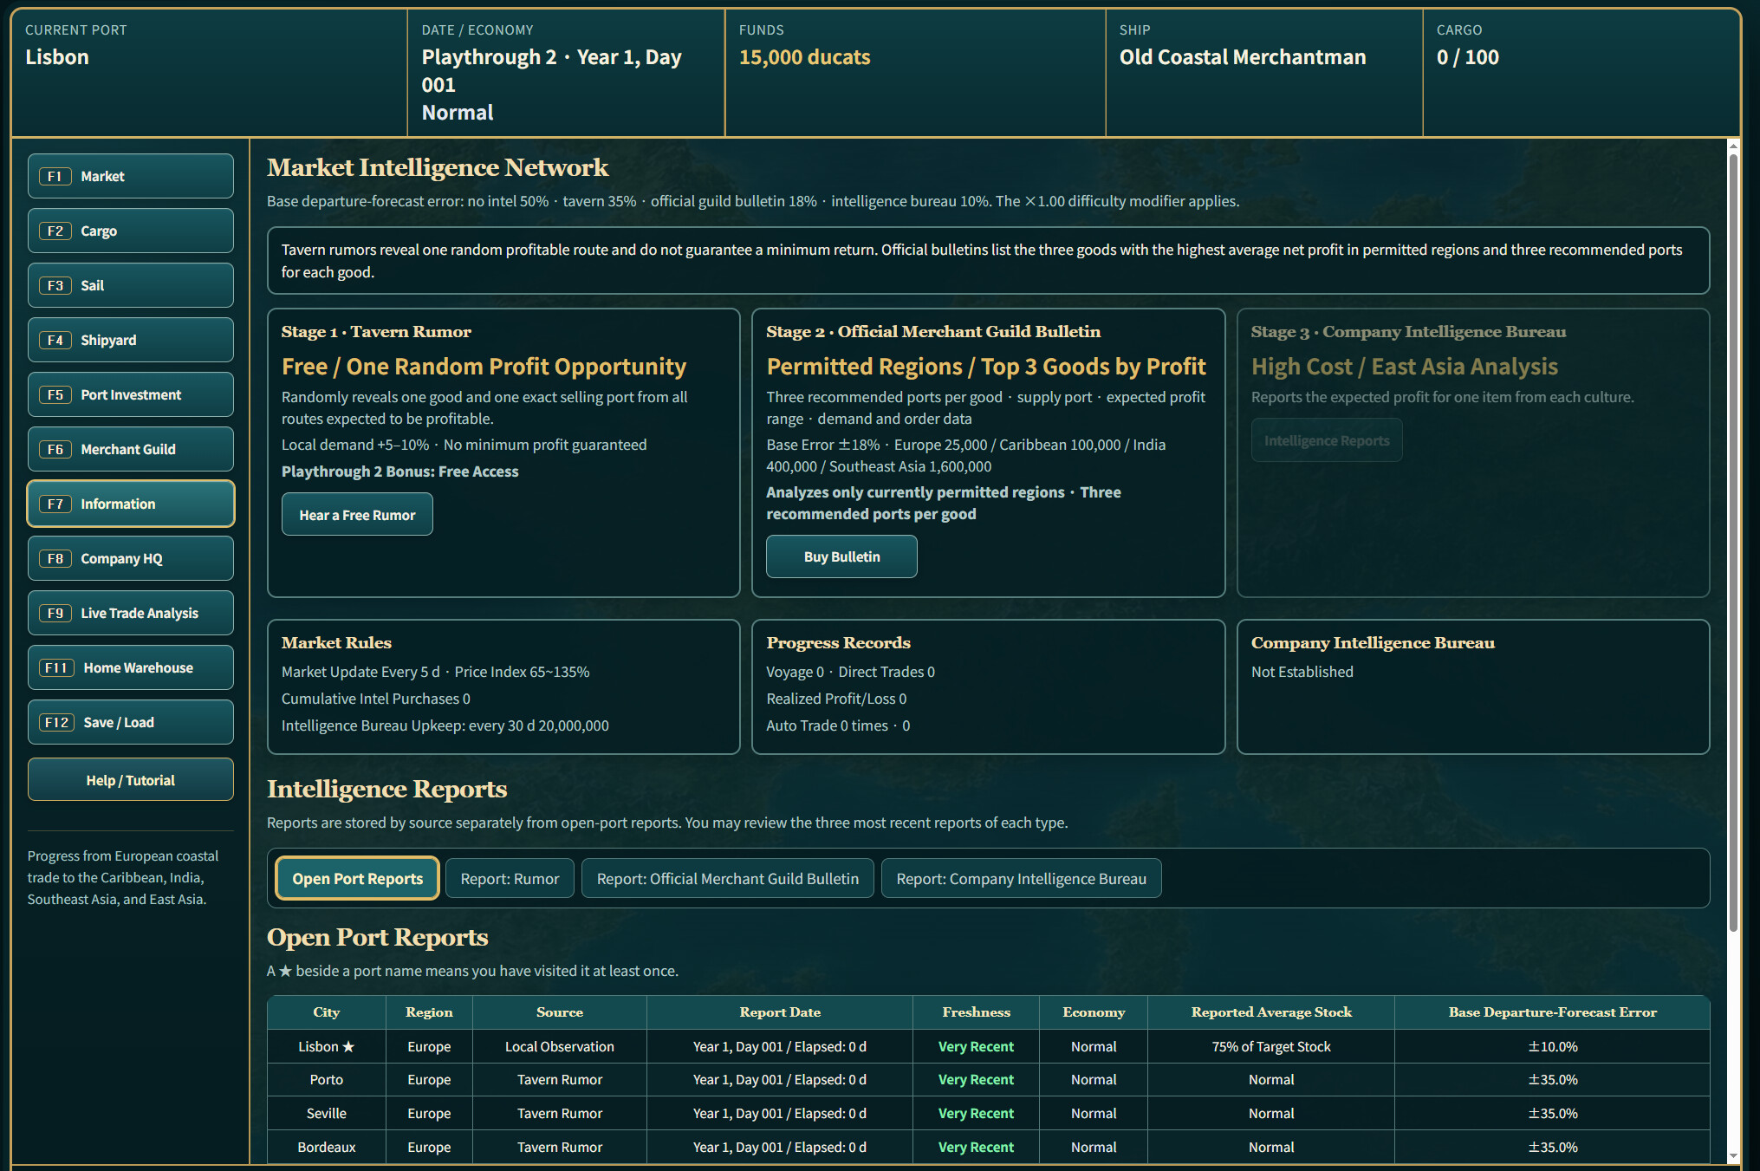Click 75% of Target Stock cell
This screenshot has height=1171, width=1760.
pyautogui.click(x=1271, y=1046)
